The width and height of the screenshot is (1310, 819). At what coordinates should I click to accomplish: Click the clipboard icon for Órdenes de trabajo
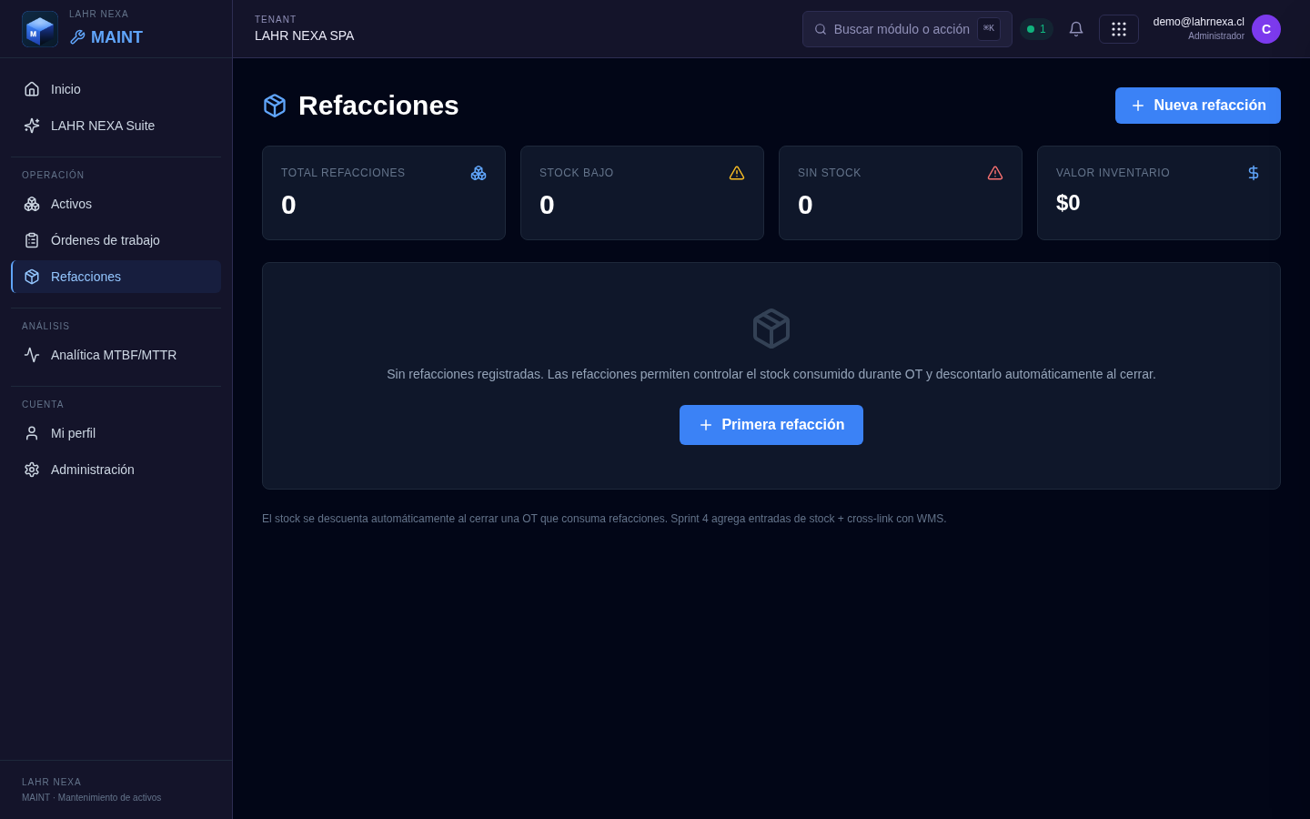pyautogui.click(x=32, y=240)
